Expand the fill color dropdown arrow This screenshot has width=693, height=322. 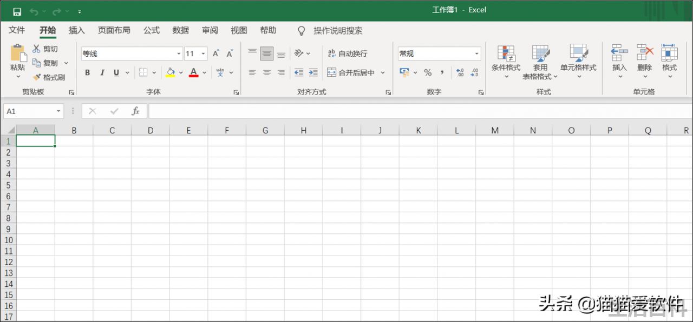tap(181, 72)
